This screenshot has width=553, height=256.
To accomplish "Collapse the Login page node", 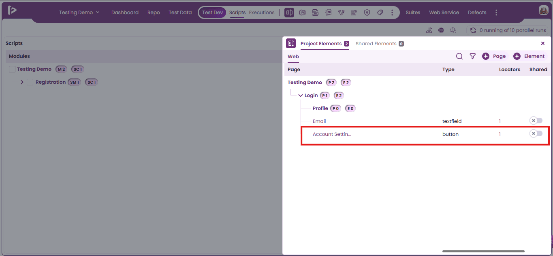I will (301, 95).
